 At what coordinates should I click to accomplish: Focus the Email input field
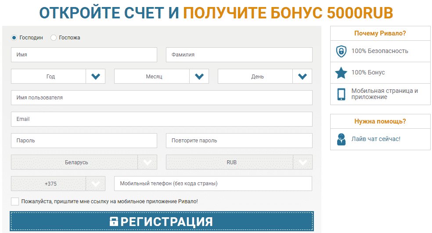coord(162,119)
